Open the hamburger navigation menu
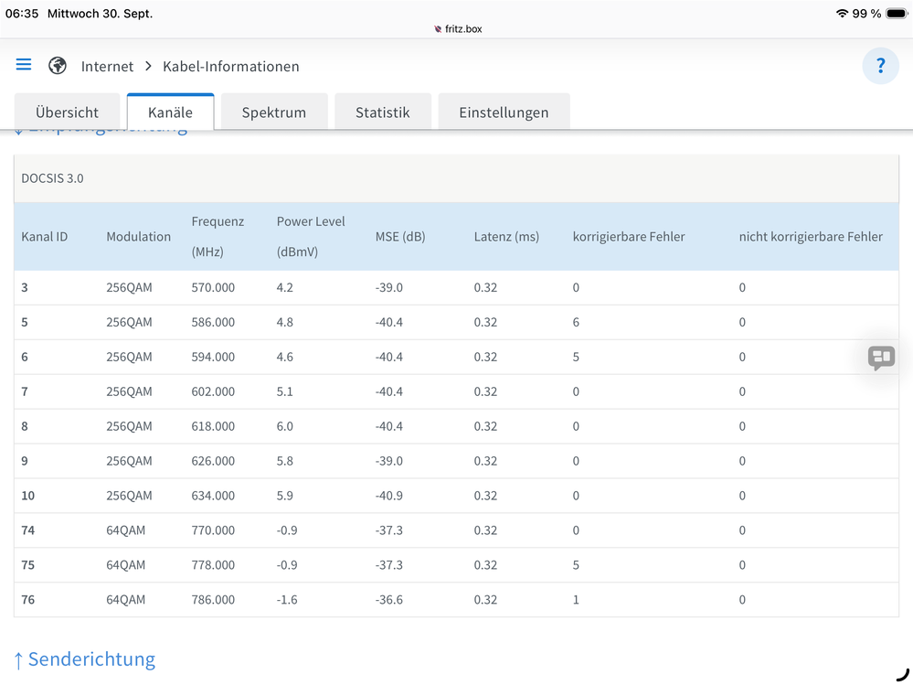This screenshot has height=685, width=913. (23, 64)
